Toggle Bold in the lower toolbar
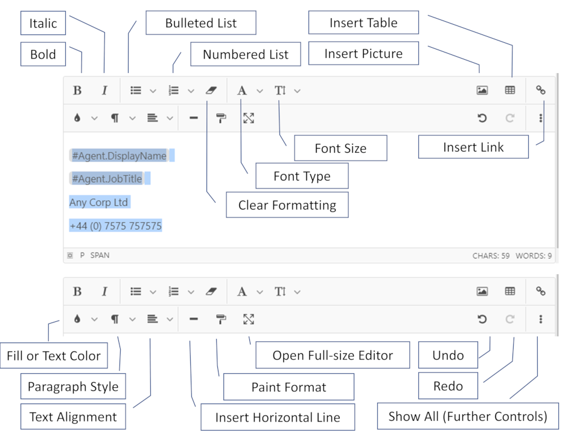The height and width of the screenshot is (433, 568). tap(77, 291)
